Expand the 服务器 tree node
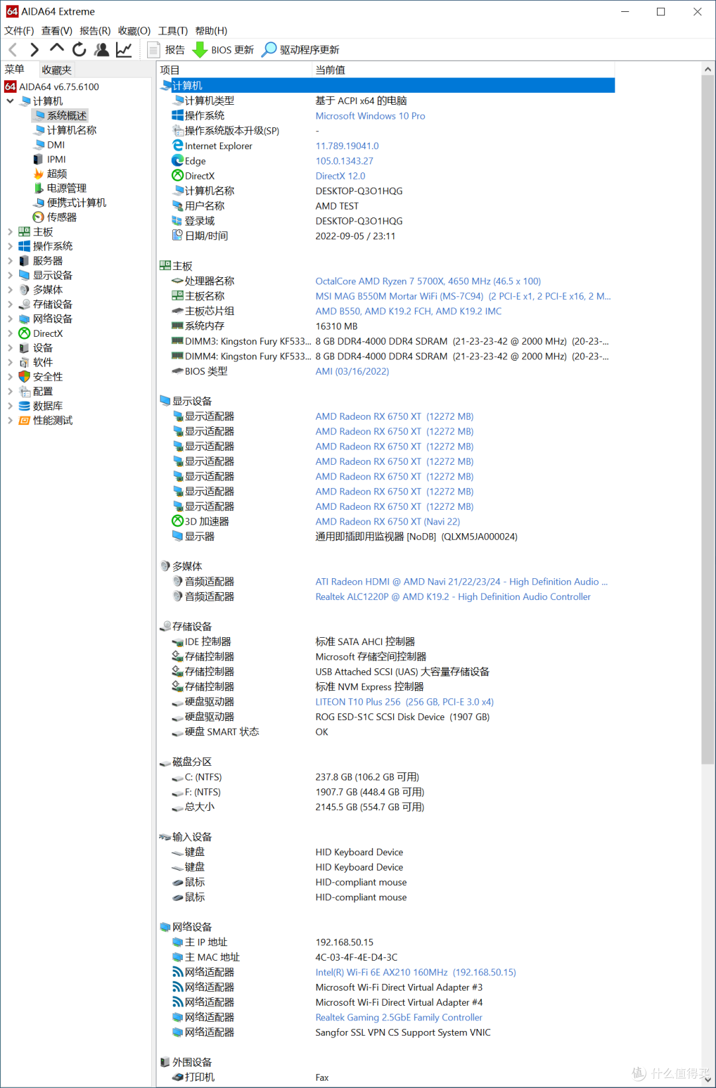716x1088 pixels. click(10, 261)
